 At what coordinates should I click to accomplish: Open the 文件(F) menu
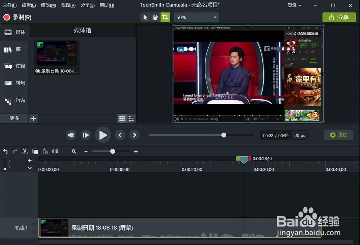click(x=9, y=5)
